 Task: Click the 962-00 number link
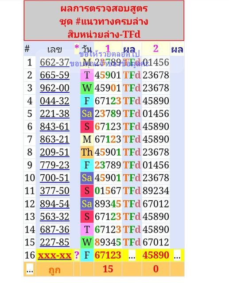click(54, 88)
